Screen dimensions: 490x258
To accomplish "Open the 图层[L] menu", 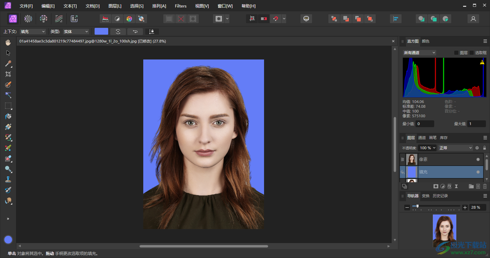I will [x=115, y=6].
